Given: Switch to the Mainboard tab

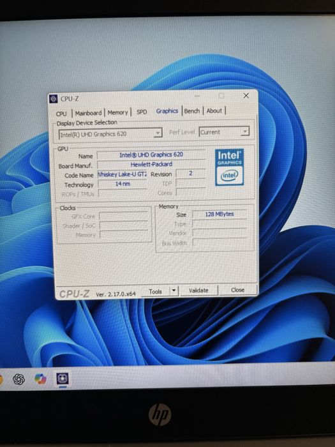Looking at the screenshot, I should pyautogui.click(x=88, y=113).
